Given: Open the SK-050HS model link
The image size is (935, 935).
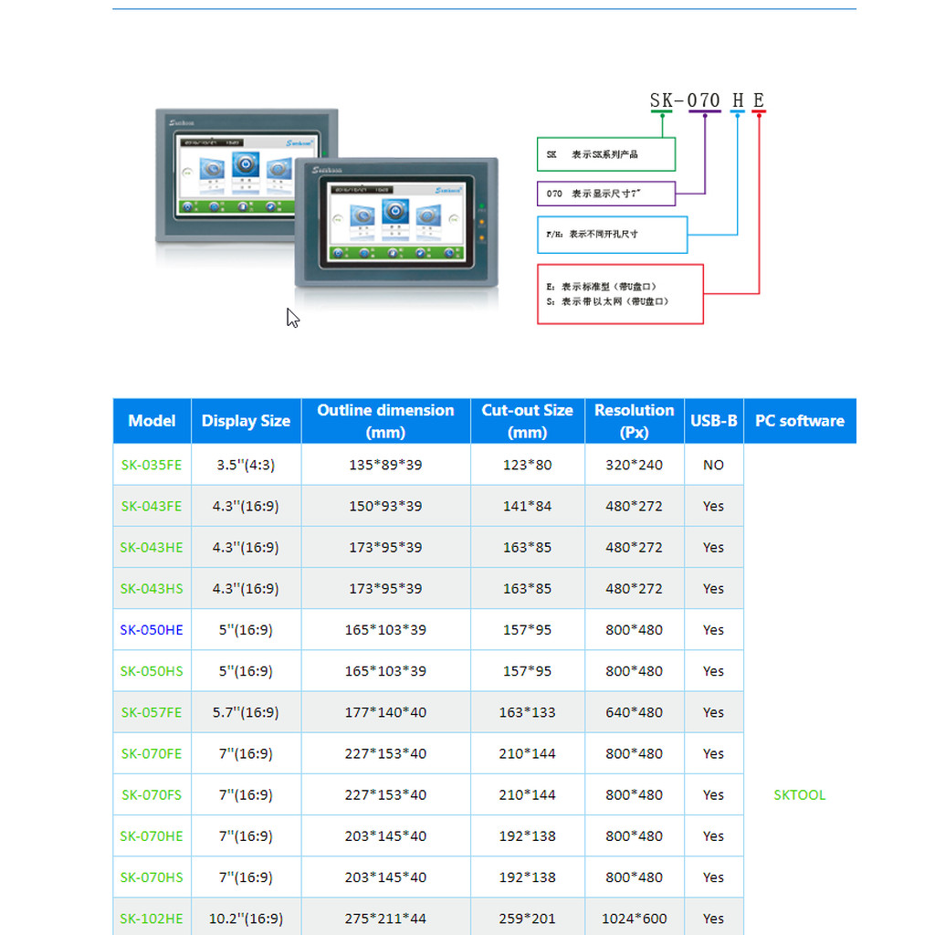Looking at the screenshot, I should coord(152,671).
